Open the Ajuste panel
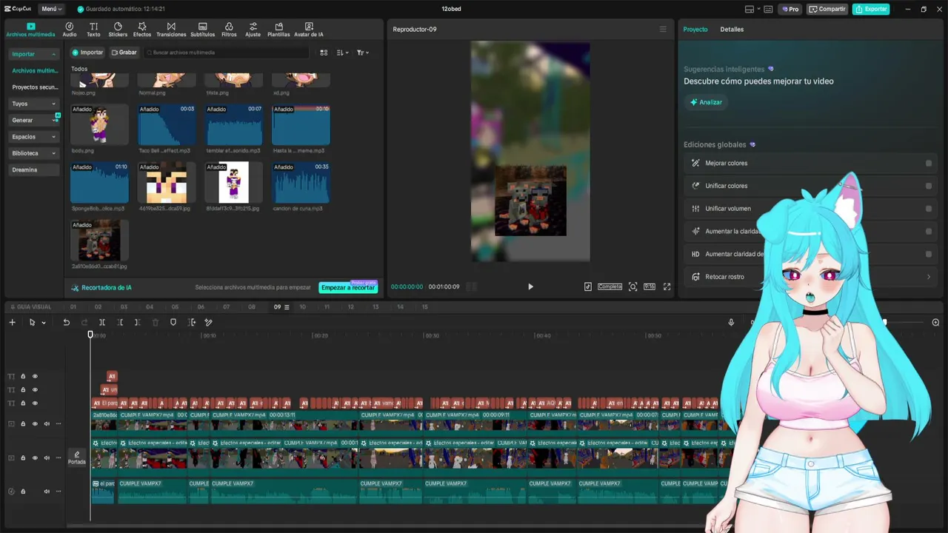 click(x=253, y=30)
